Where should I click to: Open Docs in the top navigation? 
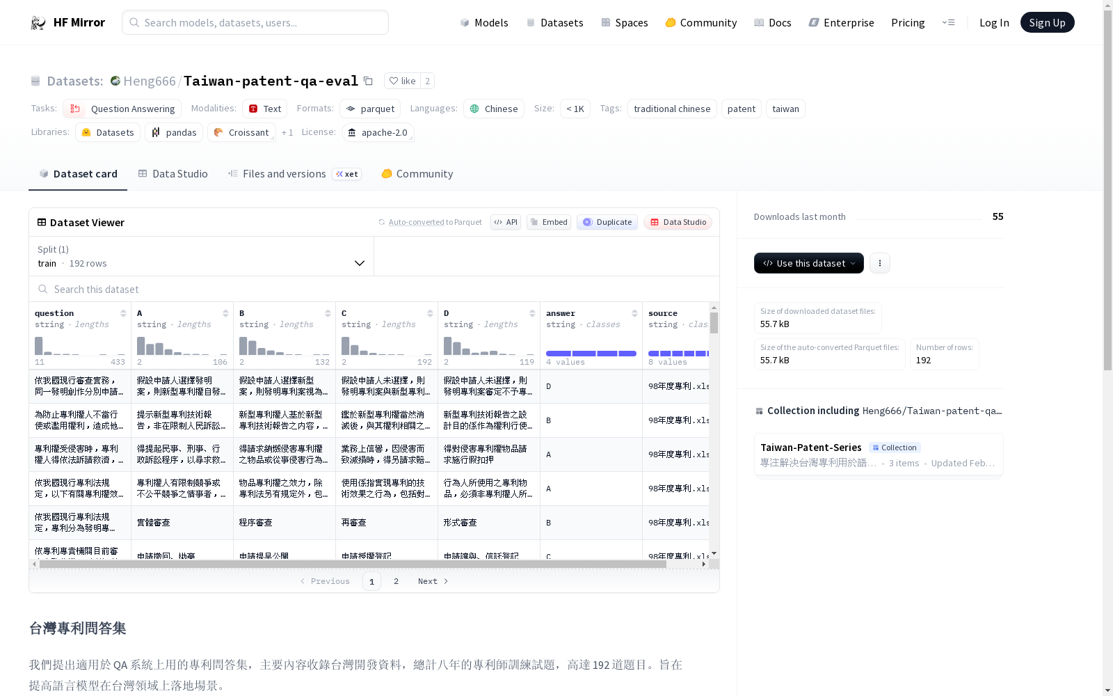(x=773, y=22)
